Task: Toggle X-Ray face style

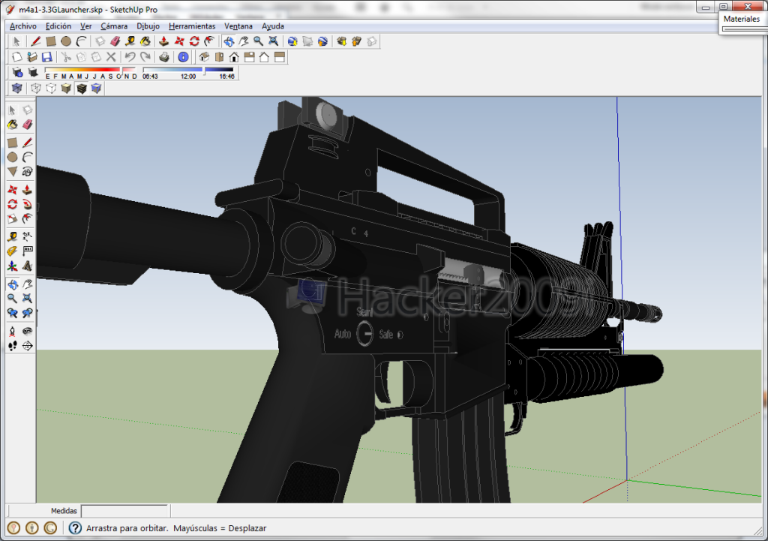Action: pos(17,89)
